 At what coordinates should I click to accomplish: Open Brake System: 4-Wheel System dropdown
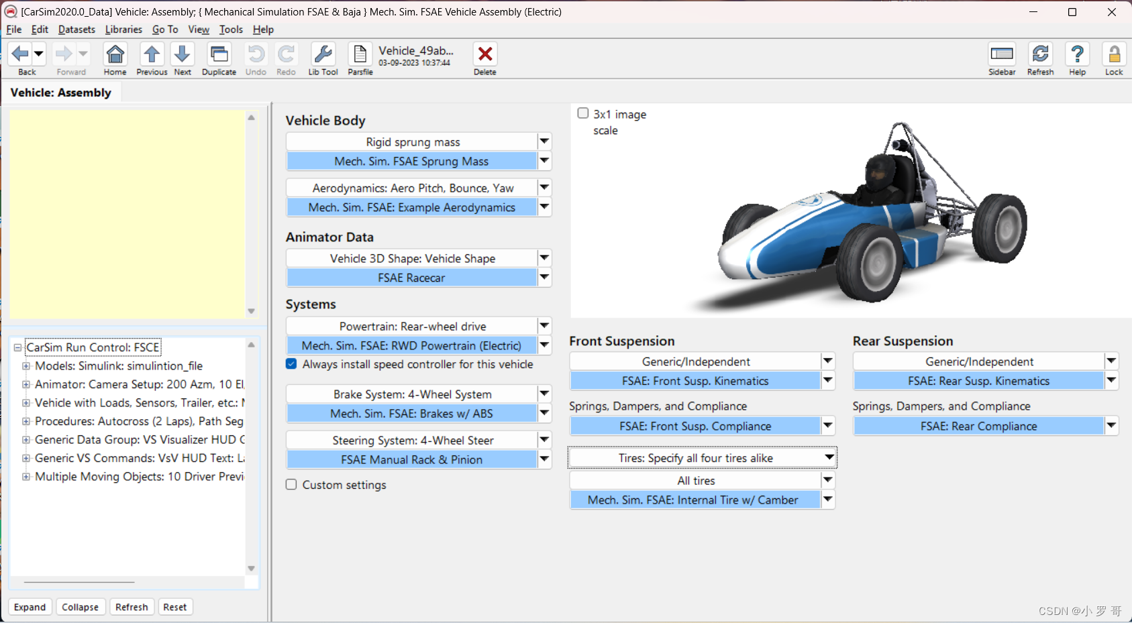(544, 394)
